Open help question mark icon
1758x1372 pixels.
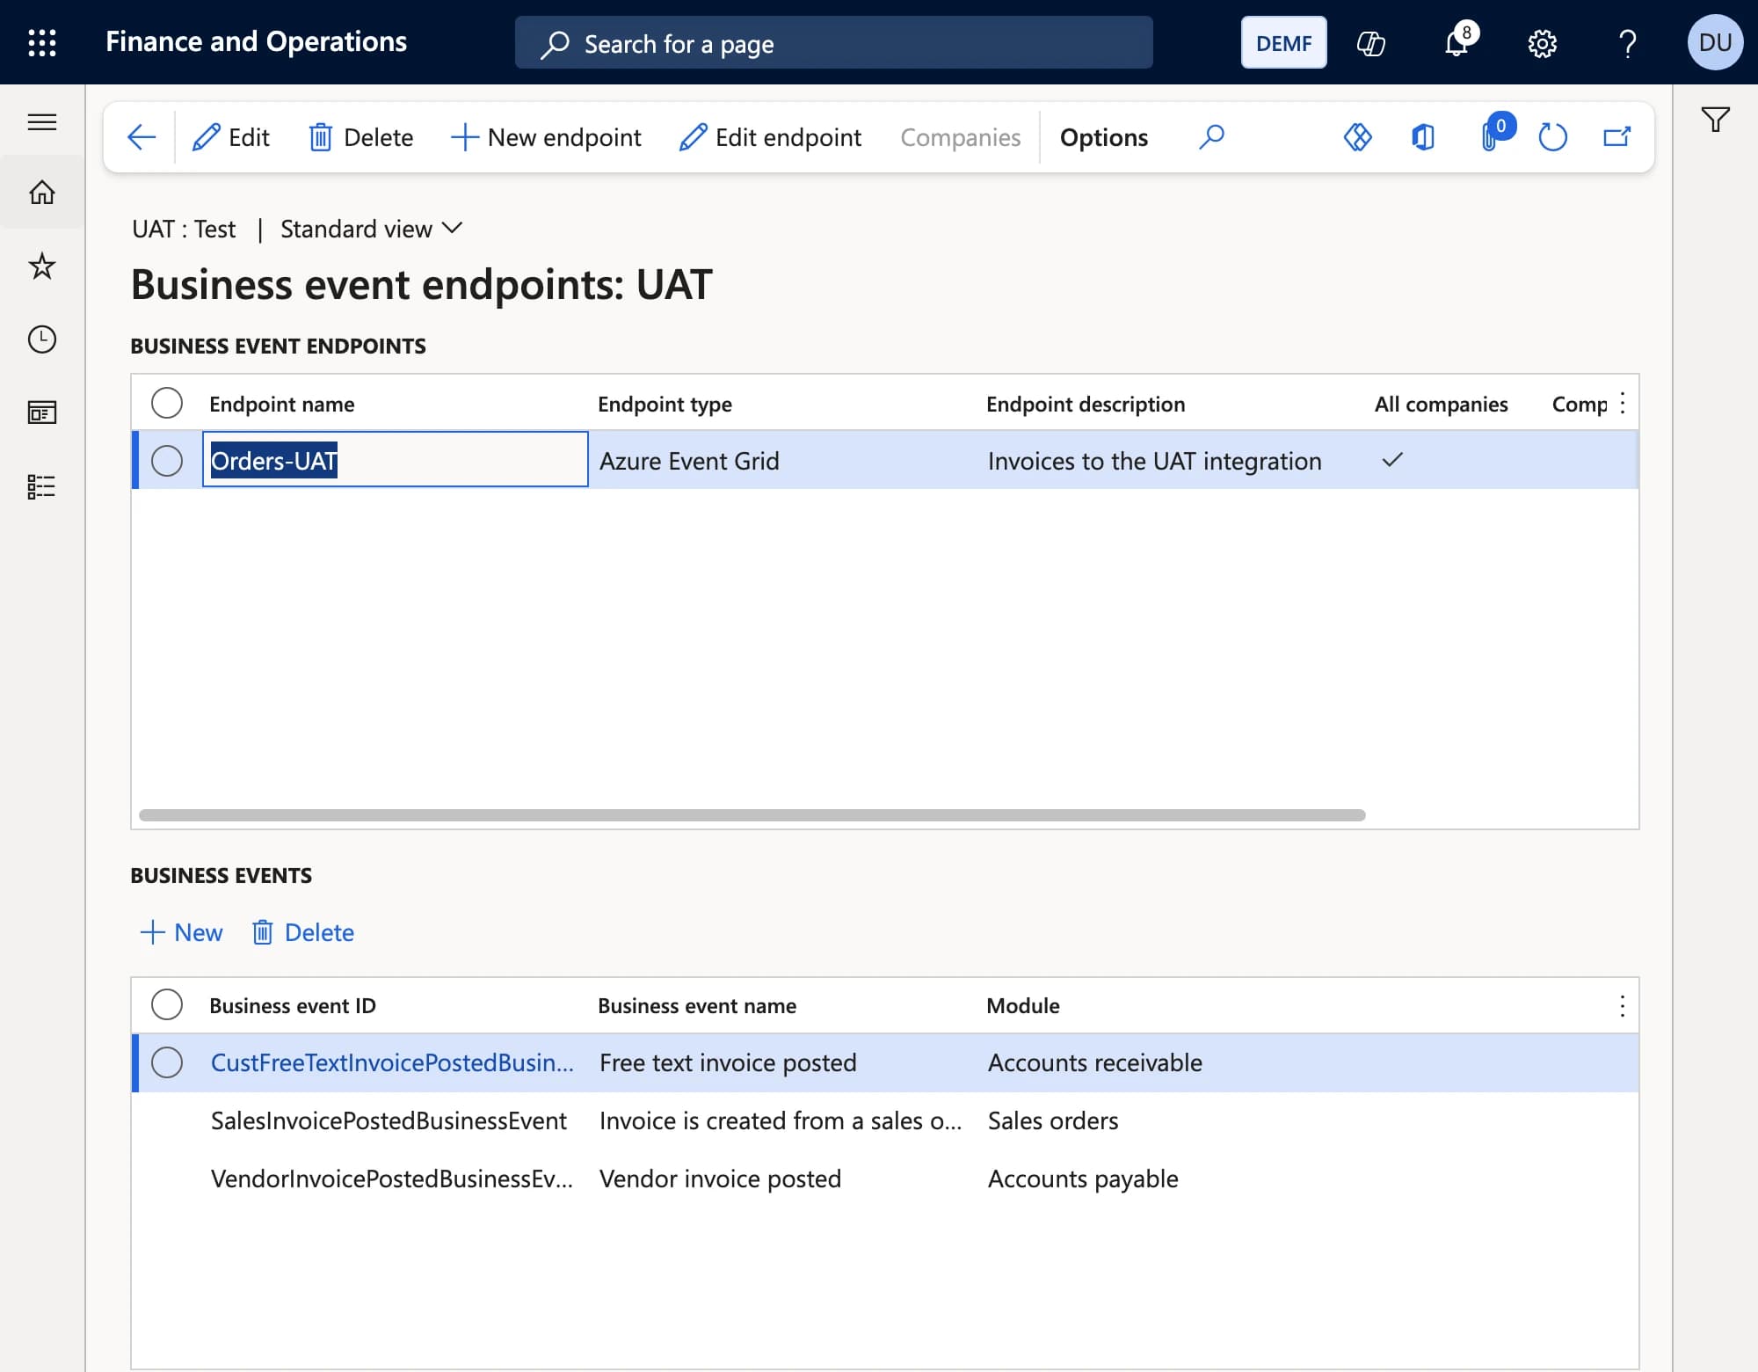(x=1627, y=43)
